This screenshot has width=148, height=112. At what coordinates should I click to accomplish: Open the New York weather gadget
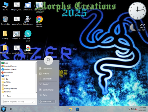click(137, 28)
